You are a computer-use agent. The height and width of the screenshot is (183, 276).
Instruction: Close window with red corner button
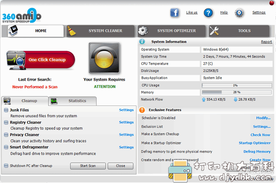pos(272,3)
